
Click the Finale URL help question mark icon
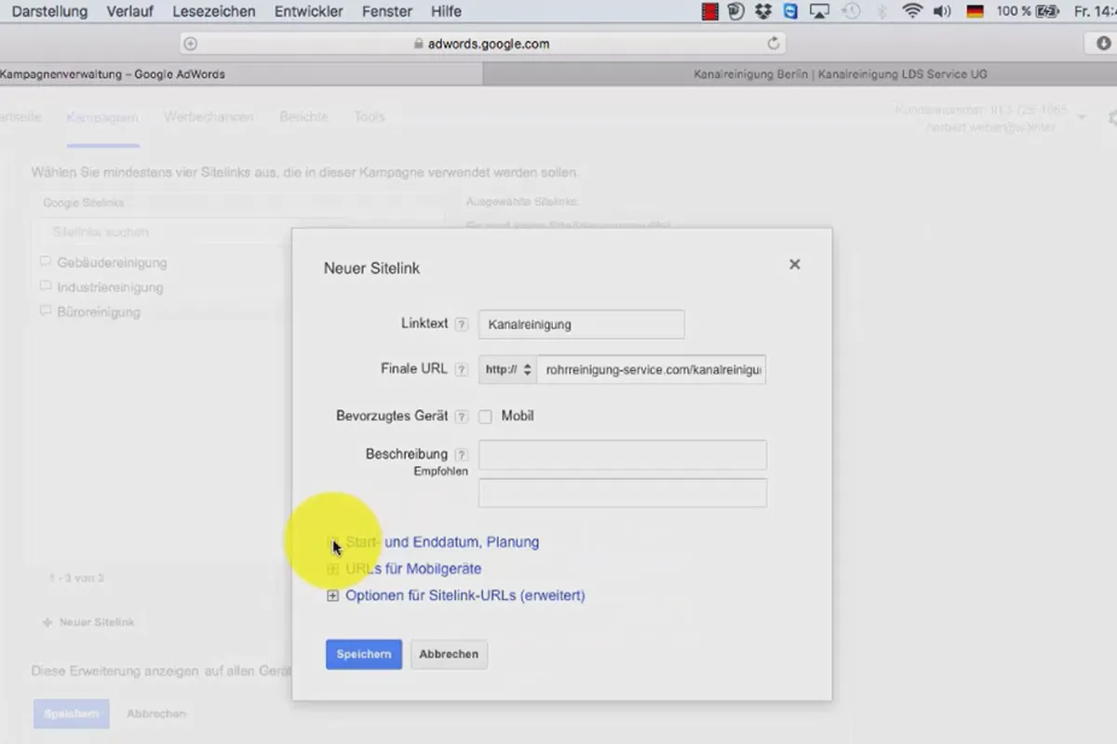pos(462,369)
